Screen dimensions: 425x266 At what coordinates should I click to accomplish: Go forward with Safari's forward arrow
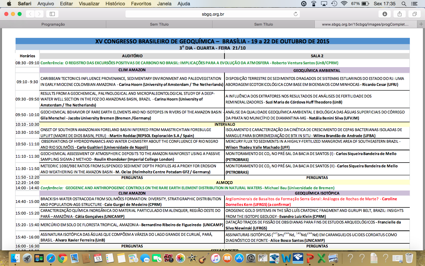coord(39,14)
